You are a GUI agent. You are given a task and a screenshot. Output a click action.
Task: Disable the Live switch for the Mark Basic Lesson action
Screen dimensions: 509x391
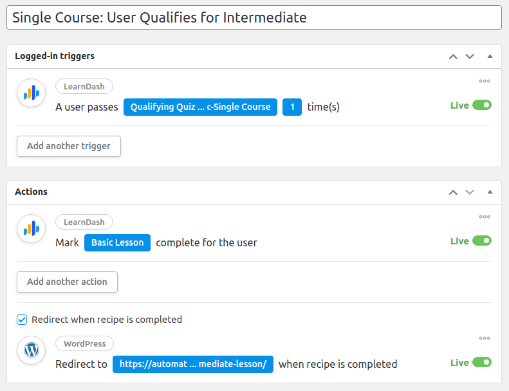click(482, 241)
